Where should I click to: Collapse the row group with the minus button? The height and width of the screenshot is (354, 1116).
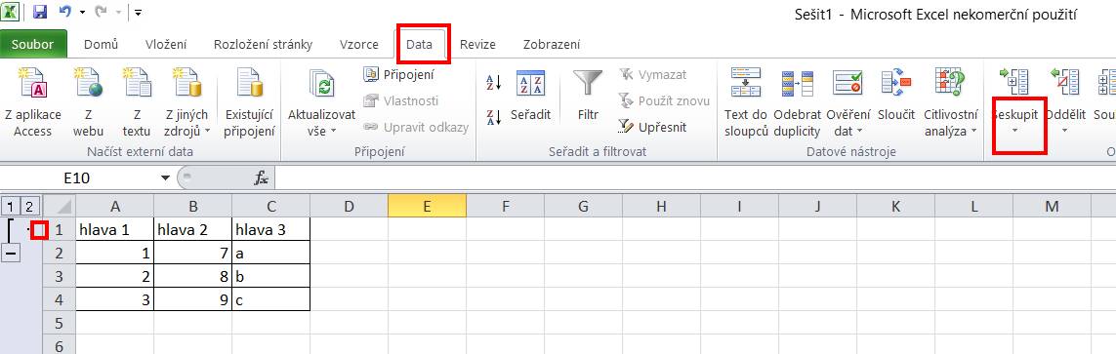[x=12, y=253]
